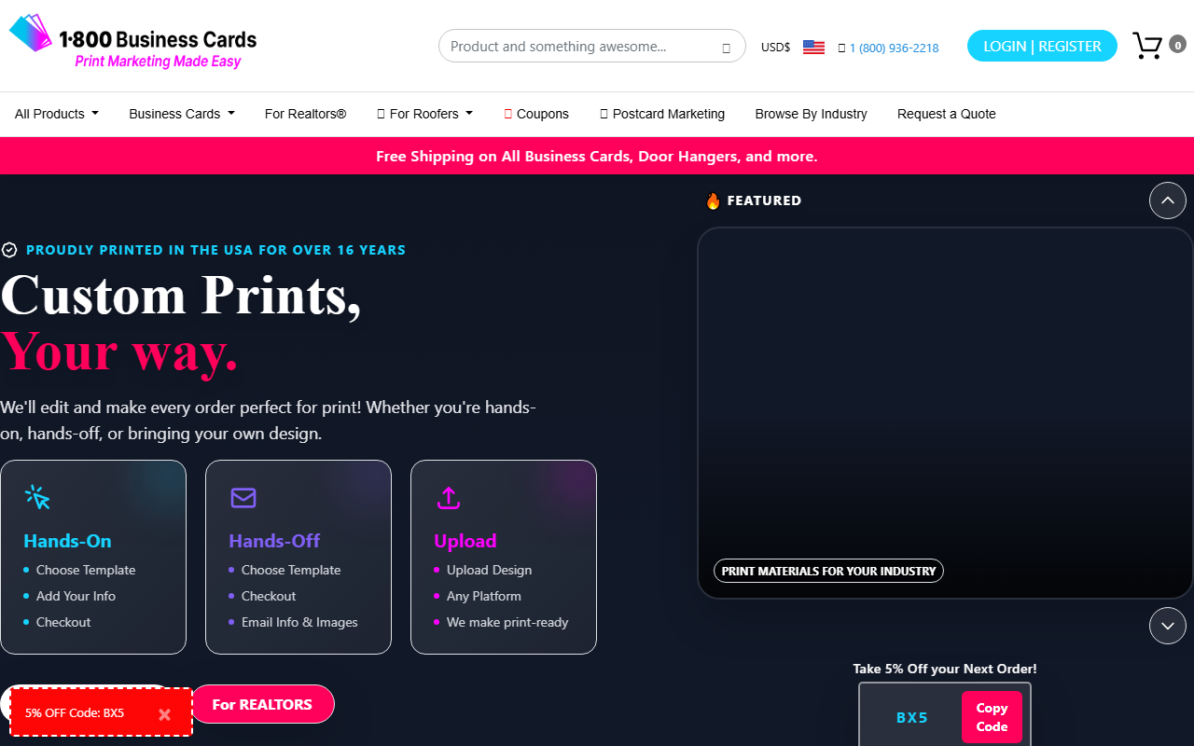Click 'Checkout' under Hands-On card
Image resolution: width=1194 pixels, height=746 pixels.
point(63,622)
